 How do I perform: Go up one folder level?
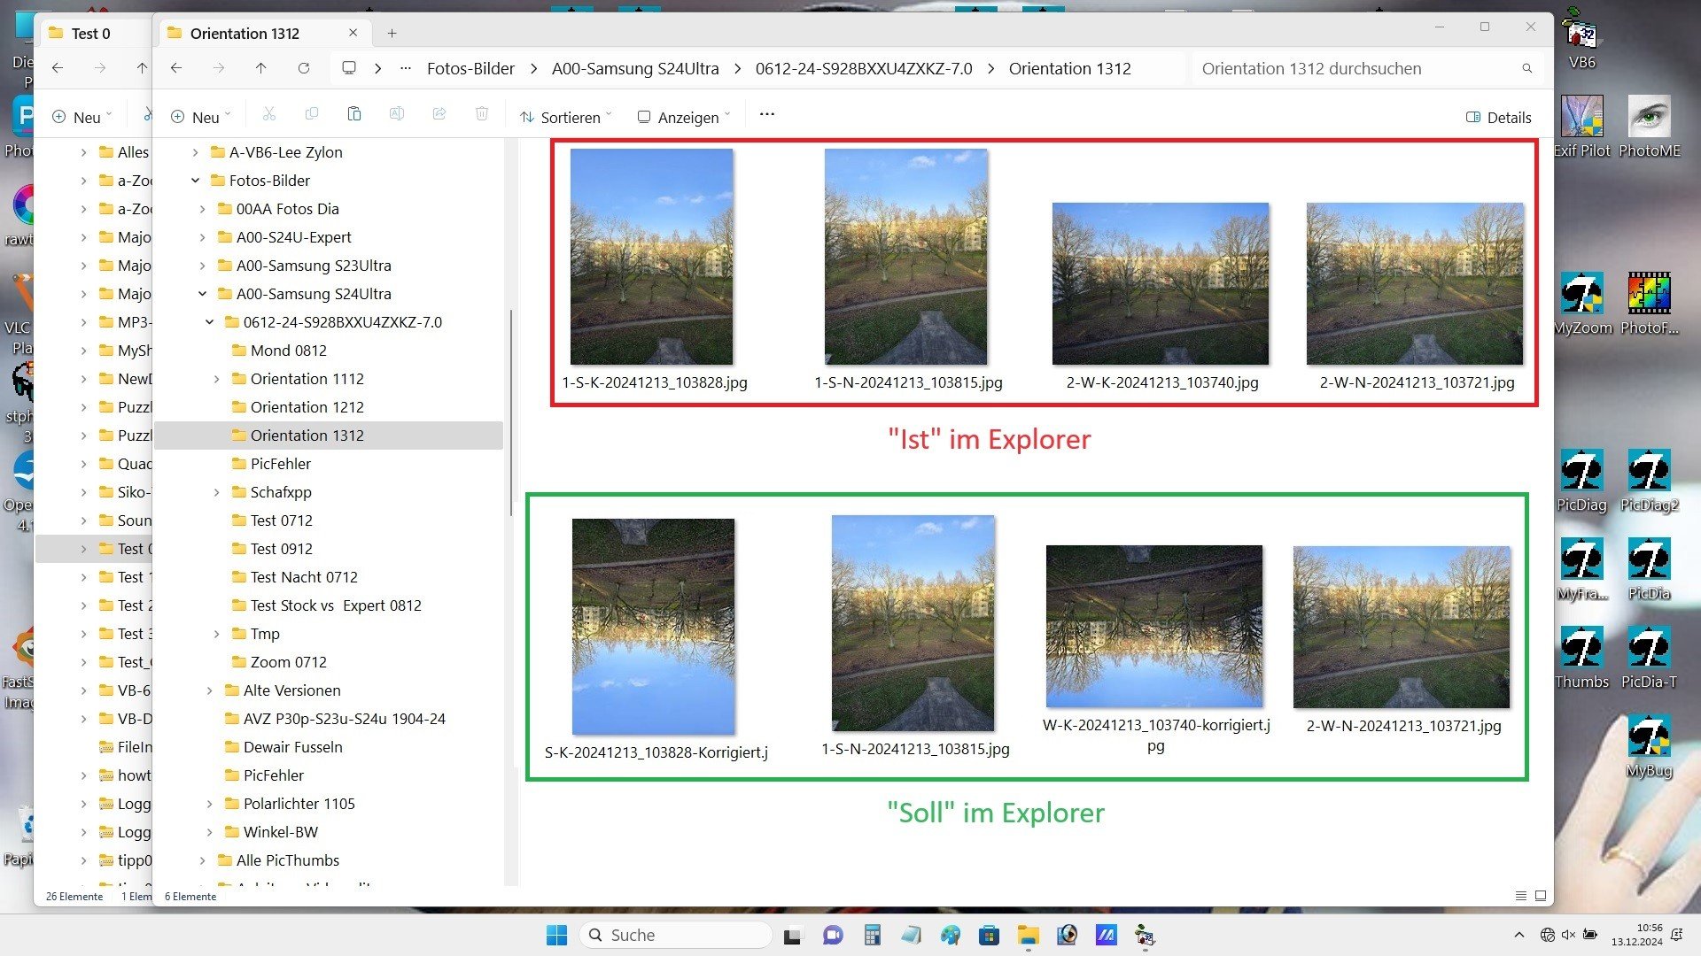tap(260, 68)
